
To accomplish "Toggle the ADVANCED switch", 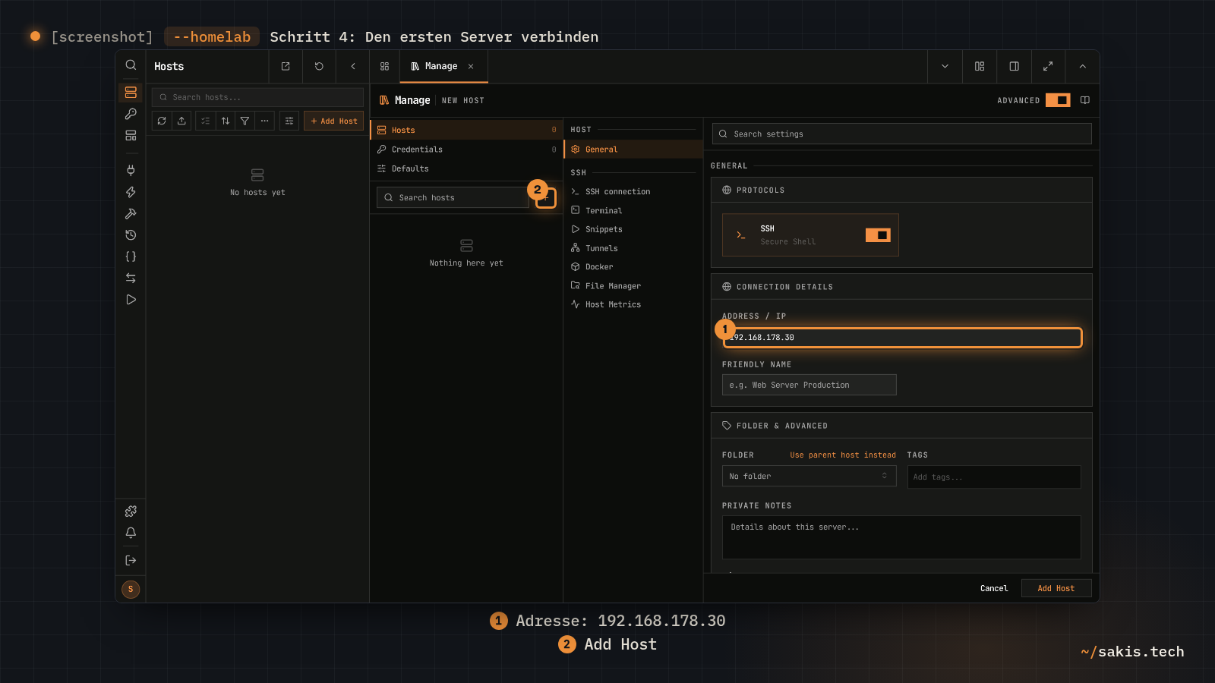I will 1058,100.
